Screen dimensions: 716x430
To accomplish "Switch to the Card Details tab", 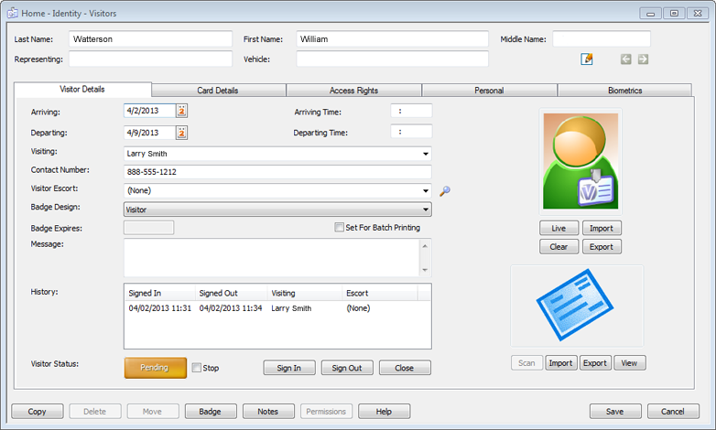I will [218, 91].
